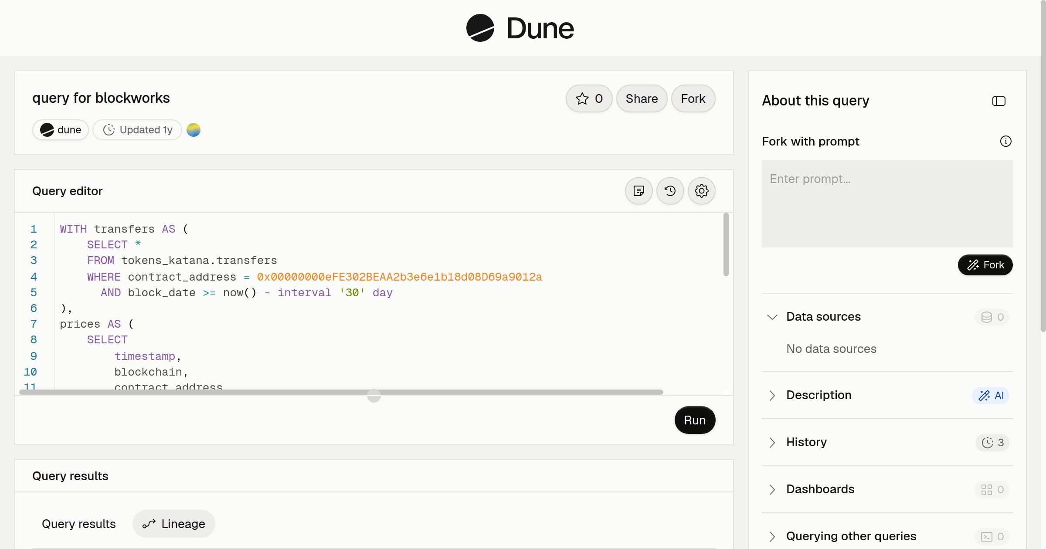Image resolution: width=1046 pixels, height=549 pixels.
Task: Click the '30' interval value
Action: 352,293
